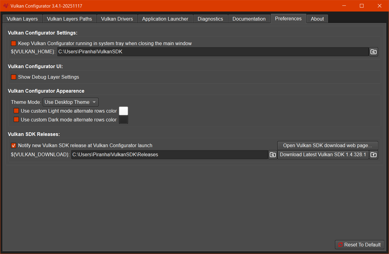Switch to the Vulkan Layers tab

[22, 19]
